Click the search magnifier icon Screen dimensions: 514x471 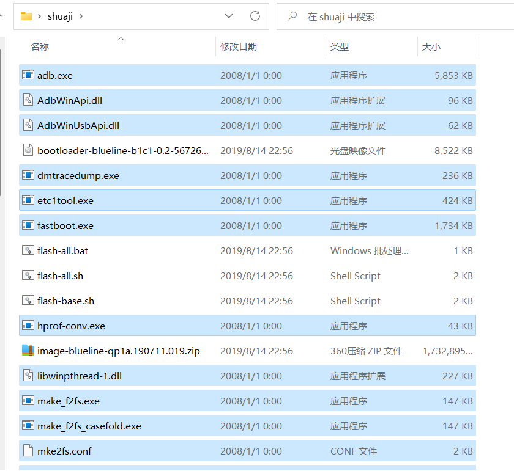point(292,16)
